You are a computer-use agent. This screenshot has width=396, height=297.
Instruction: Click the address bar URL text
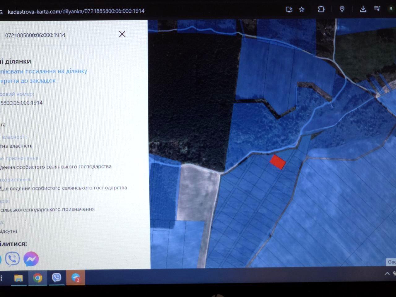tap(76, 11)
